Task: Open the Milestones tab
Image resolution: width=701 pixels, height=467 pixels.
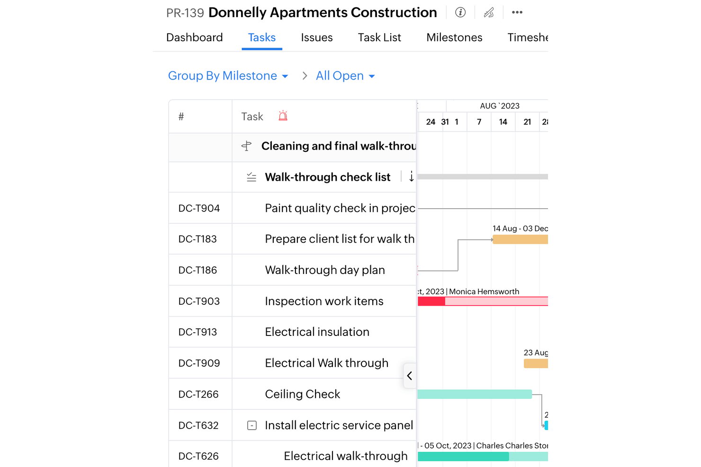Action: click(x=454, y=37)
